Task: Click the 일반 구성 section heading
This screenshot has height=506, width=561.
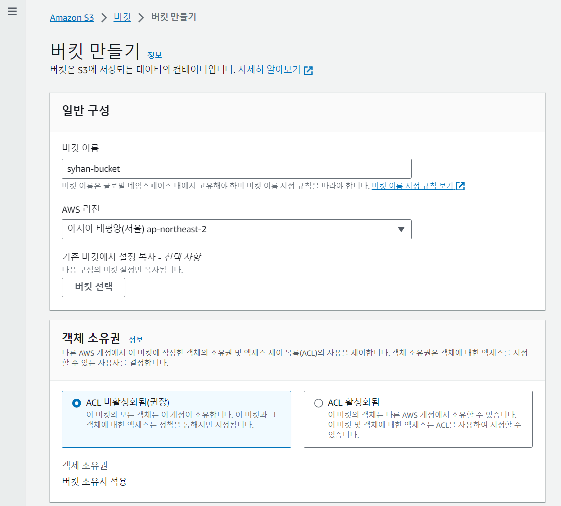Action: (x=86, y=110)
